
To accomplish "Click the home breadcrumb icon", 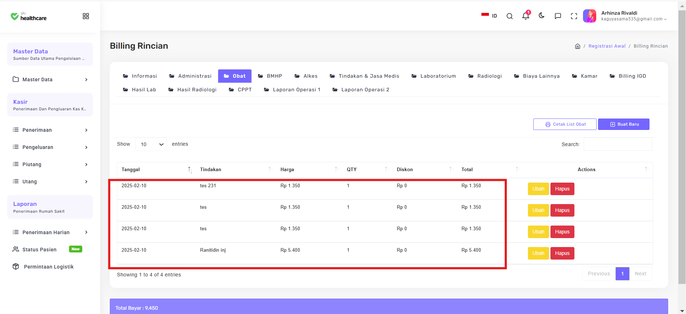I will (577, 46).
